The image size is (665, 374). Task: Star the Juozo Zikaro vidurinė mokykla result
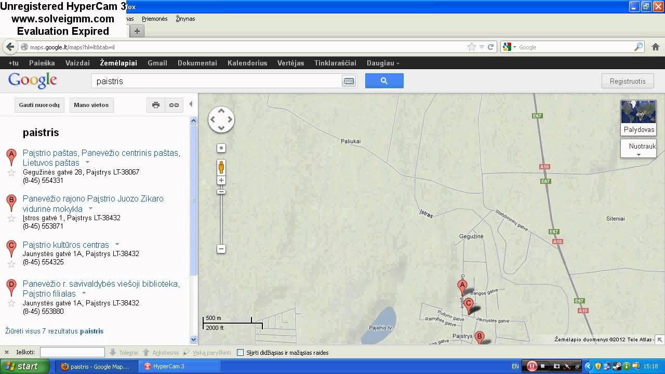[11, 219]
